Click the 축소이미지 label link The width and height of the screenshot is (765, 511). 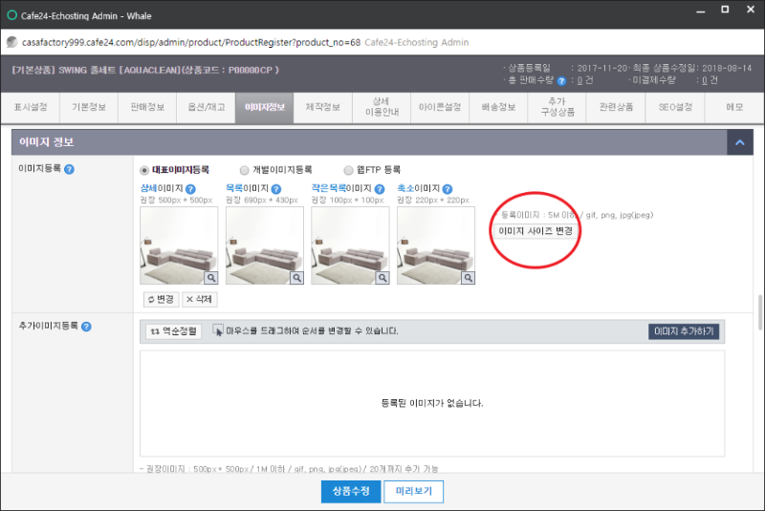(419, 188)
